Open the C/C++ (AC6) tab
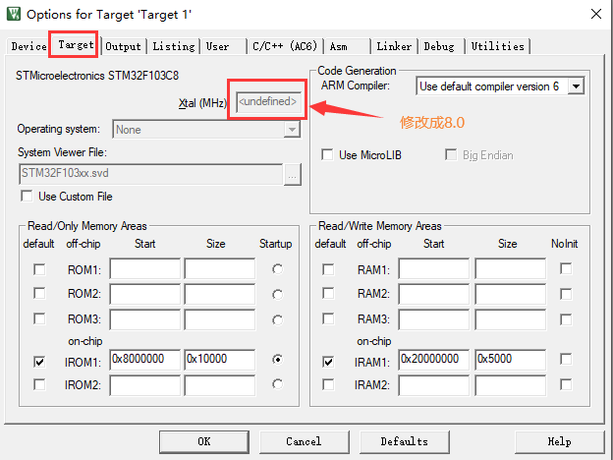613x460 pixels. point(285,46)
